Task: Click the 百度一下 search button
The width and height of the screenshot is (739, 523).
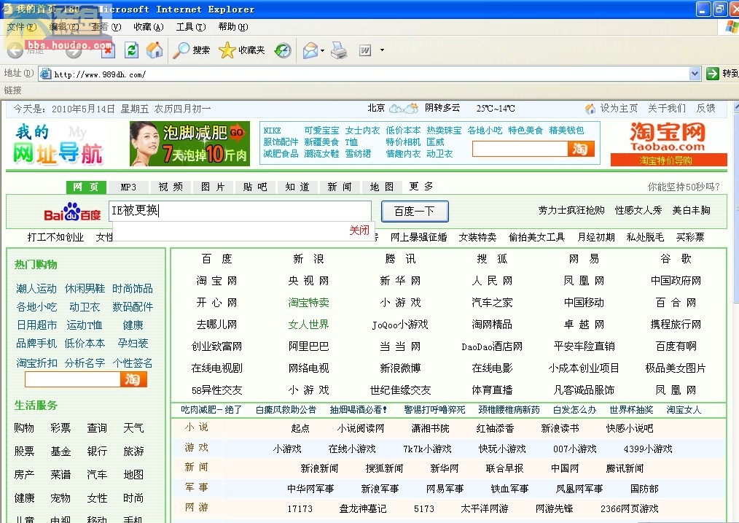Action: click(x=415, y=212)
